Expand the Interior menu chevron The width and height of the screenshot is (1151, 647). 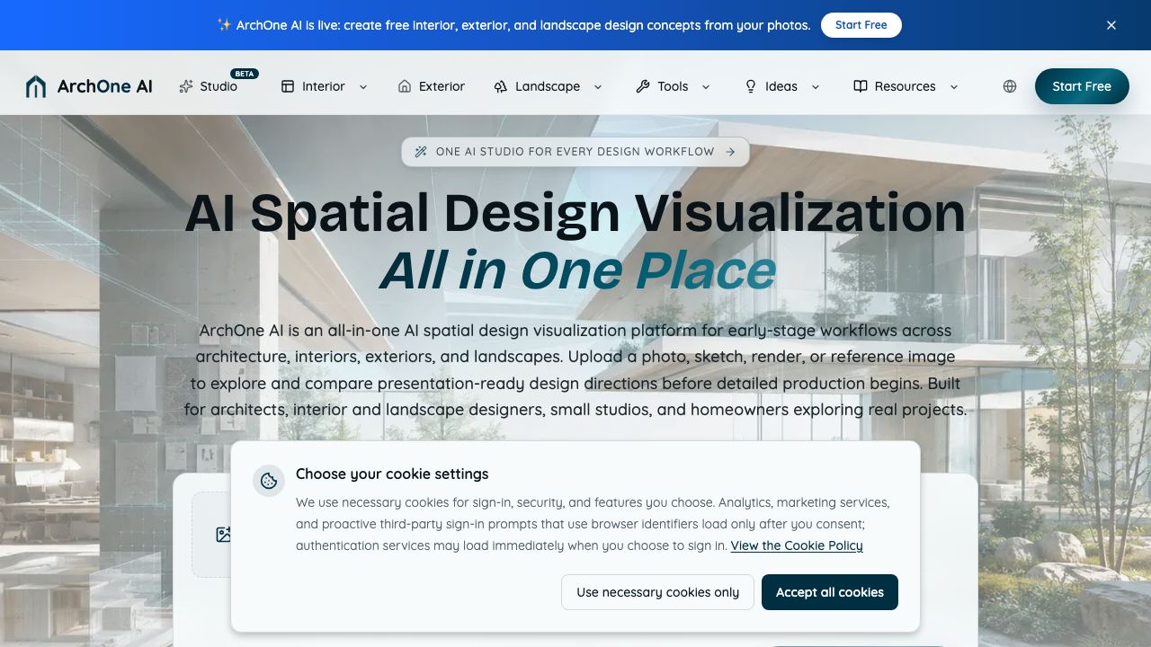[x=363, y=86]
